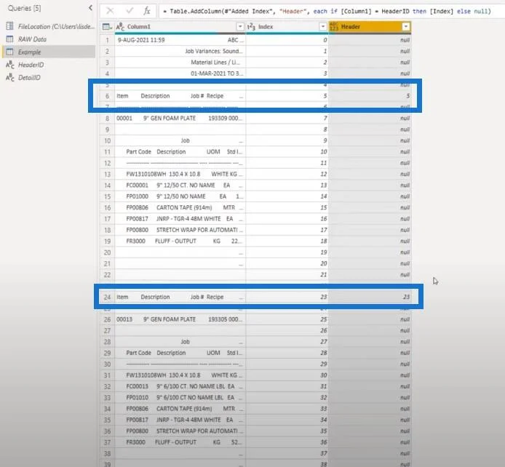Click the parameter icon beside FileLocation
The image size is (505, 467).
click(x=10, y=26)
